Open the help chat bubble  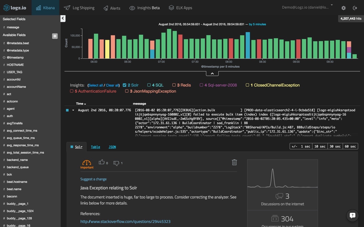(x=352, y=215)
